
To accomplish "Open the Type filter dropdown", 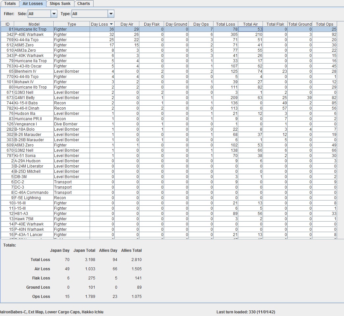I will 111,14.
